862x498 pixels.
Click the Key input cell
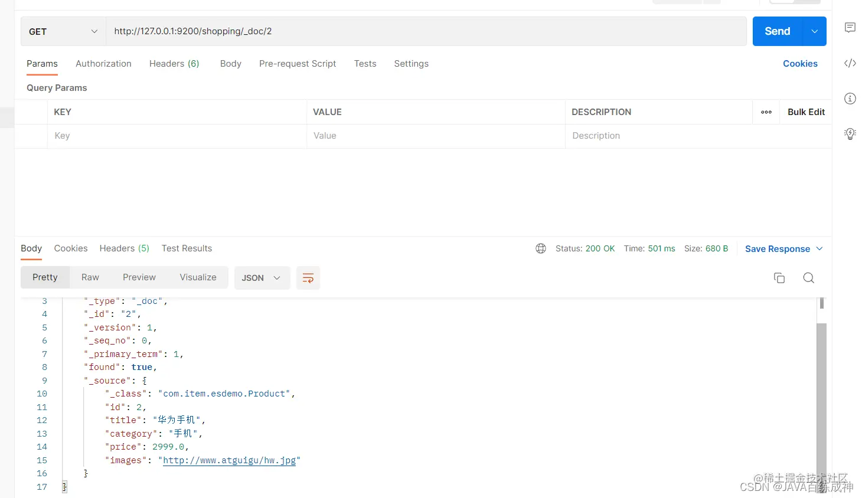point(177,136)
